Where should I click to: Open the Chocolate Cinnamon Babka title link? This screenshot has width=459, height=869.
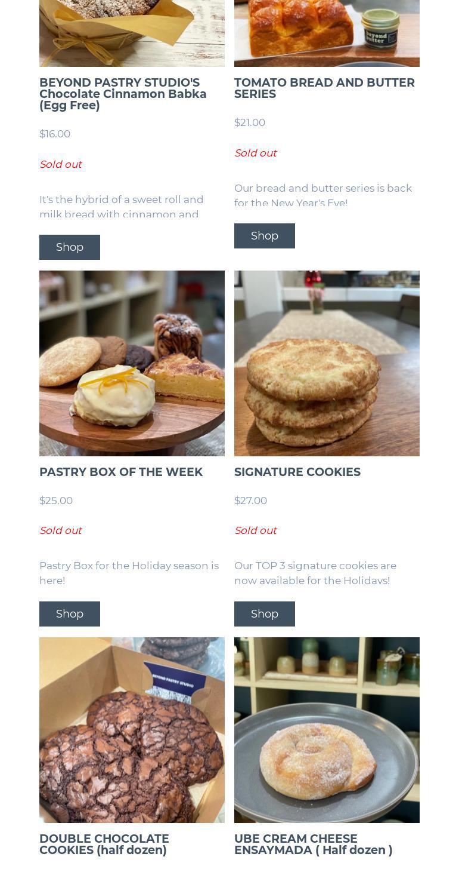[x=123, y=94]
